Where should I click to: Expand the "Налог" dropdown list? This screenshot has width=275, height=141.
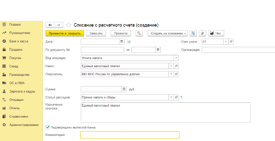(171, 66)
